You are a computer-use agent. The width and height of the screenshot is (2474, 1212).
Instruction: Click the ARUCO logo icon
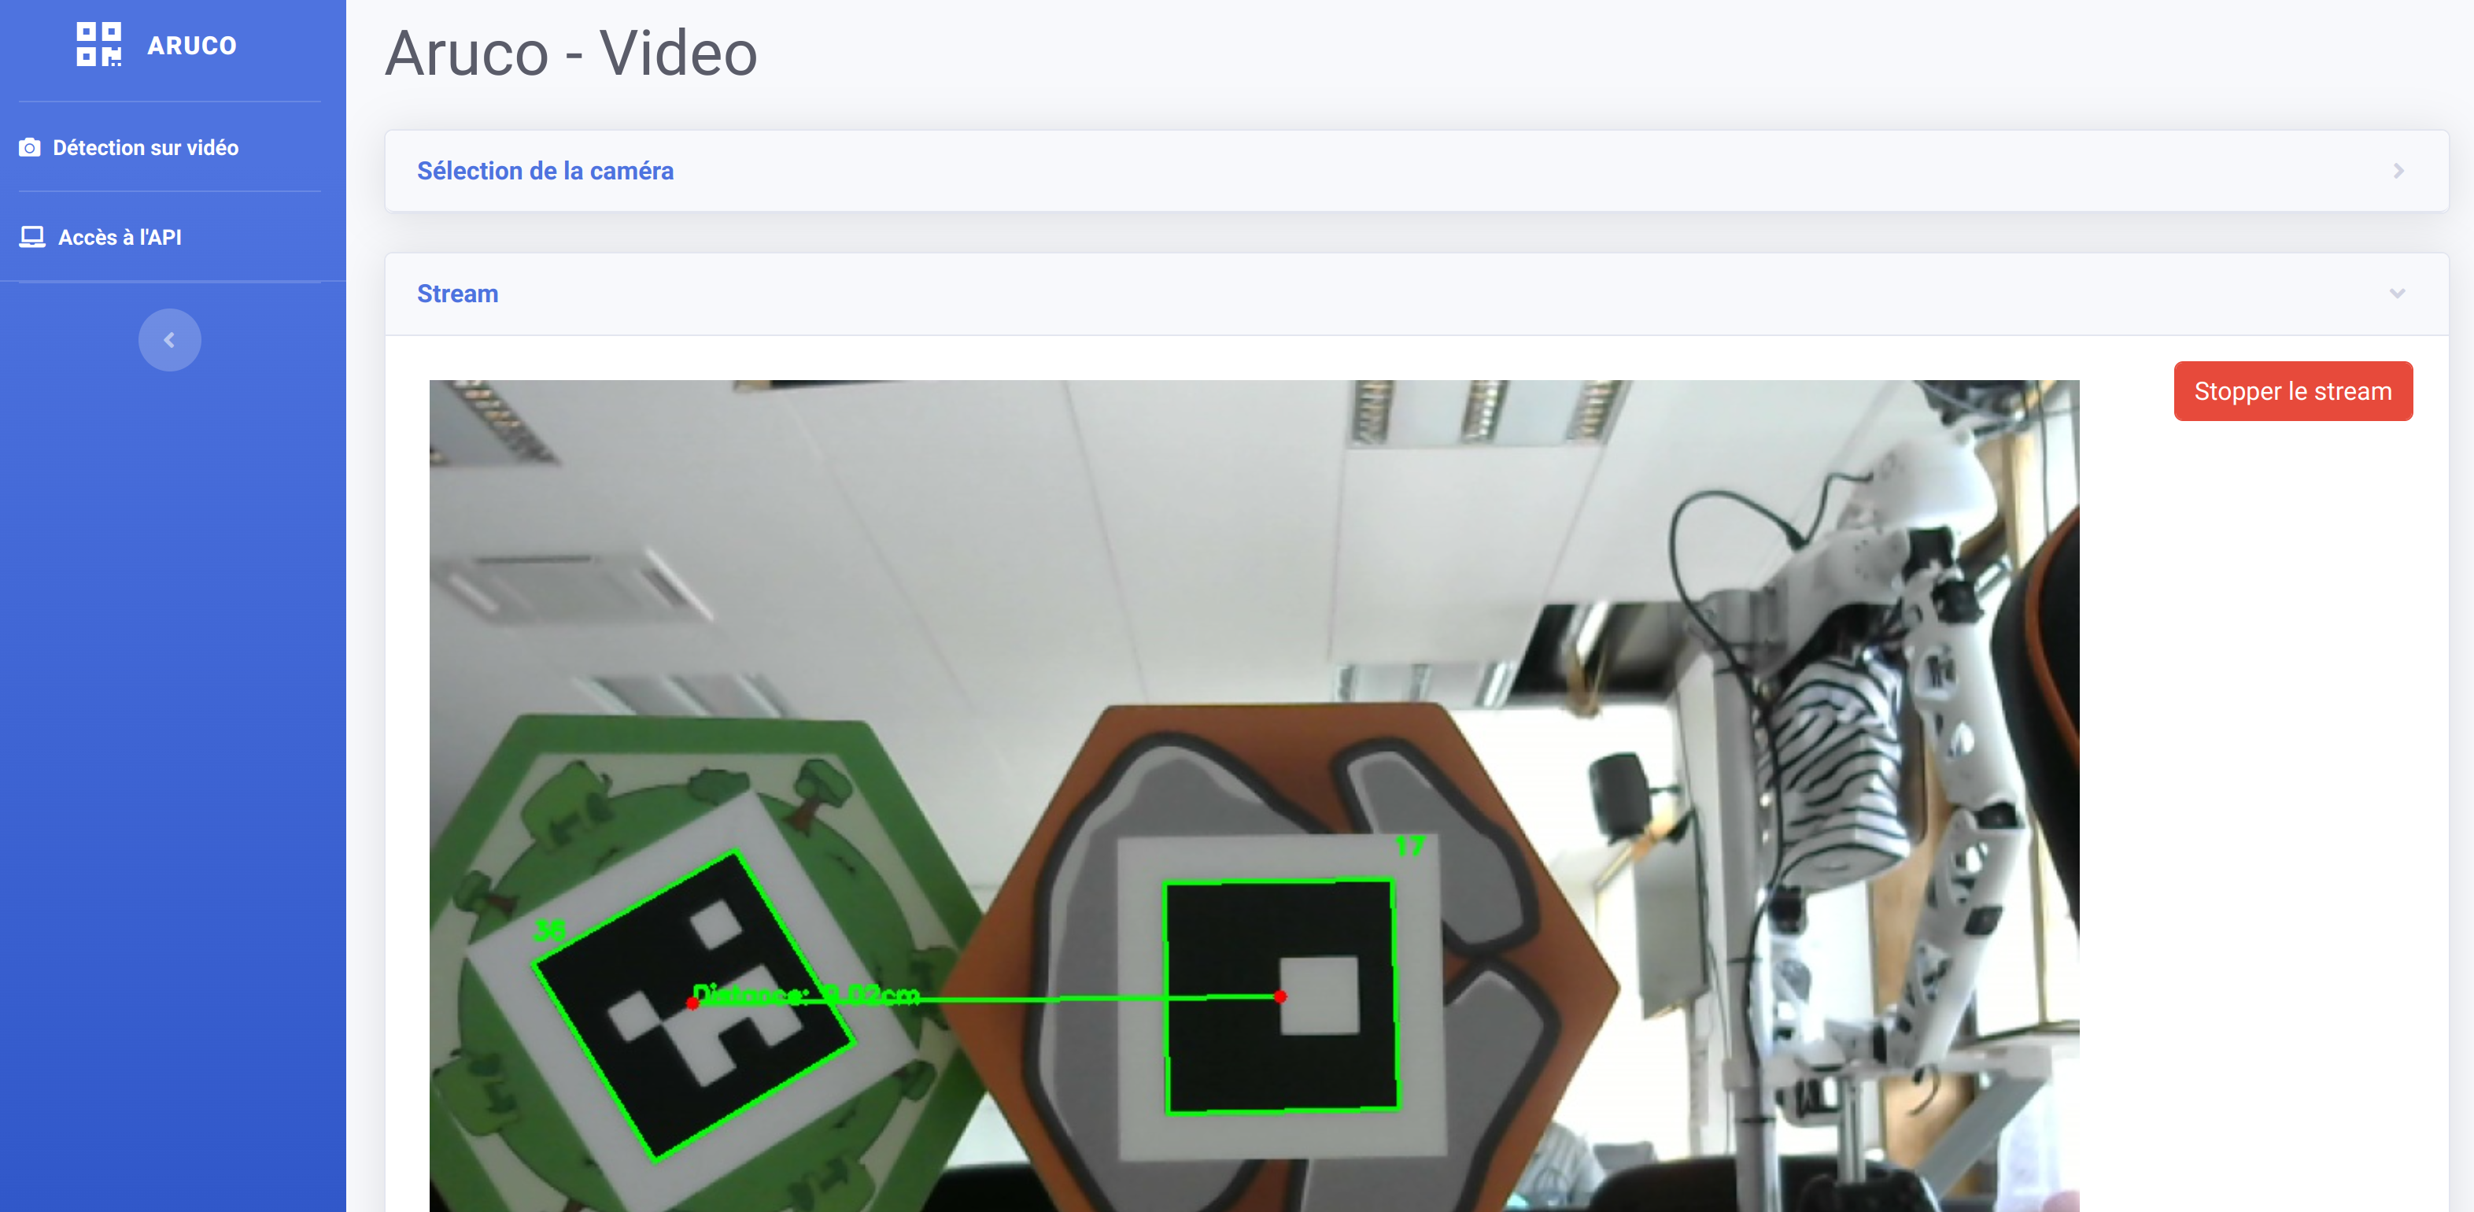click(99, 43)
